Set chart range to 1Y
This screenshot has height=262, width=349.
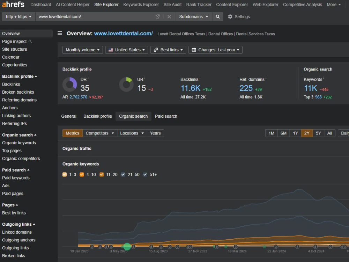(x=295, y=133)
